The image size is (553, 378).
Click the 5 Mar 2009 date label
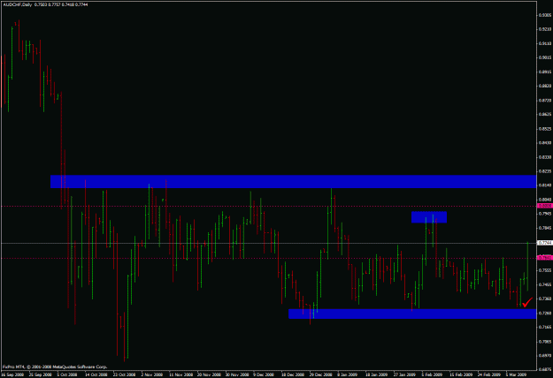click(517, 374)
